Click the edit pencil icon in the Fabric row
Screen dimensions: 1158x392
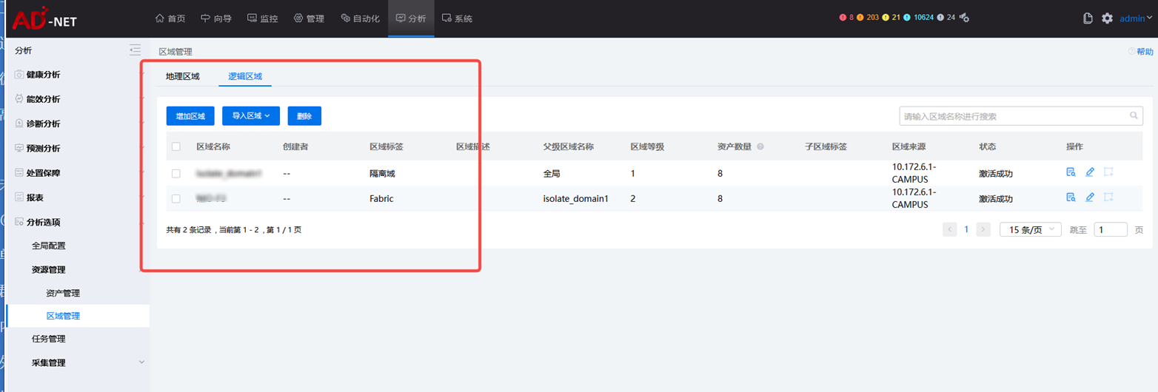[x=1089, y=197]
